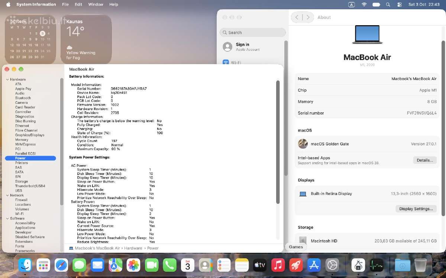
Task: Click Hardware in the bottom path bar
Action: [x=133, y=248]
